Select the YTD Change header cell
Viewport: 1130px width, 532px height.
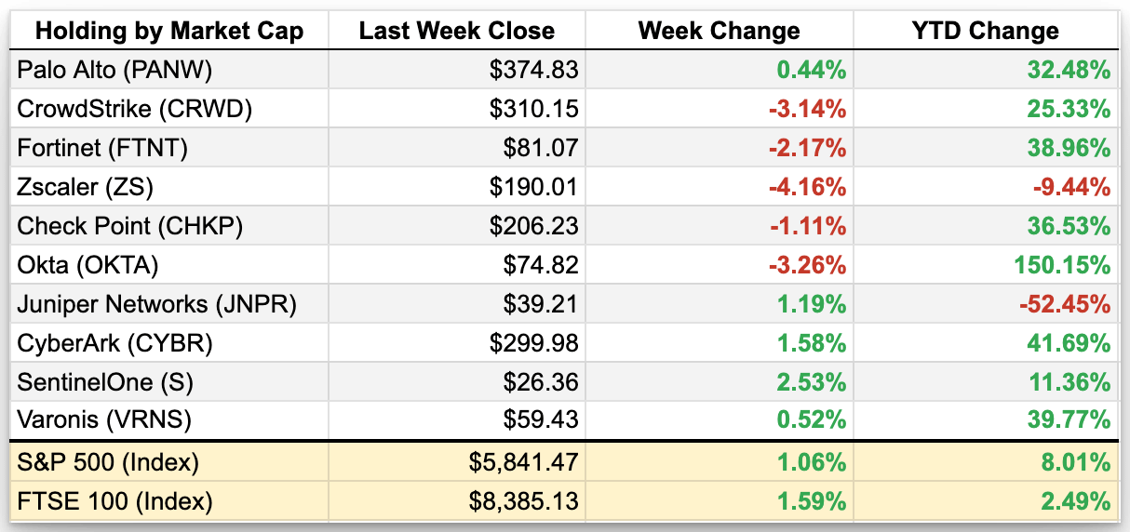pos(985,31)
